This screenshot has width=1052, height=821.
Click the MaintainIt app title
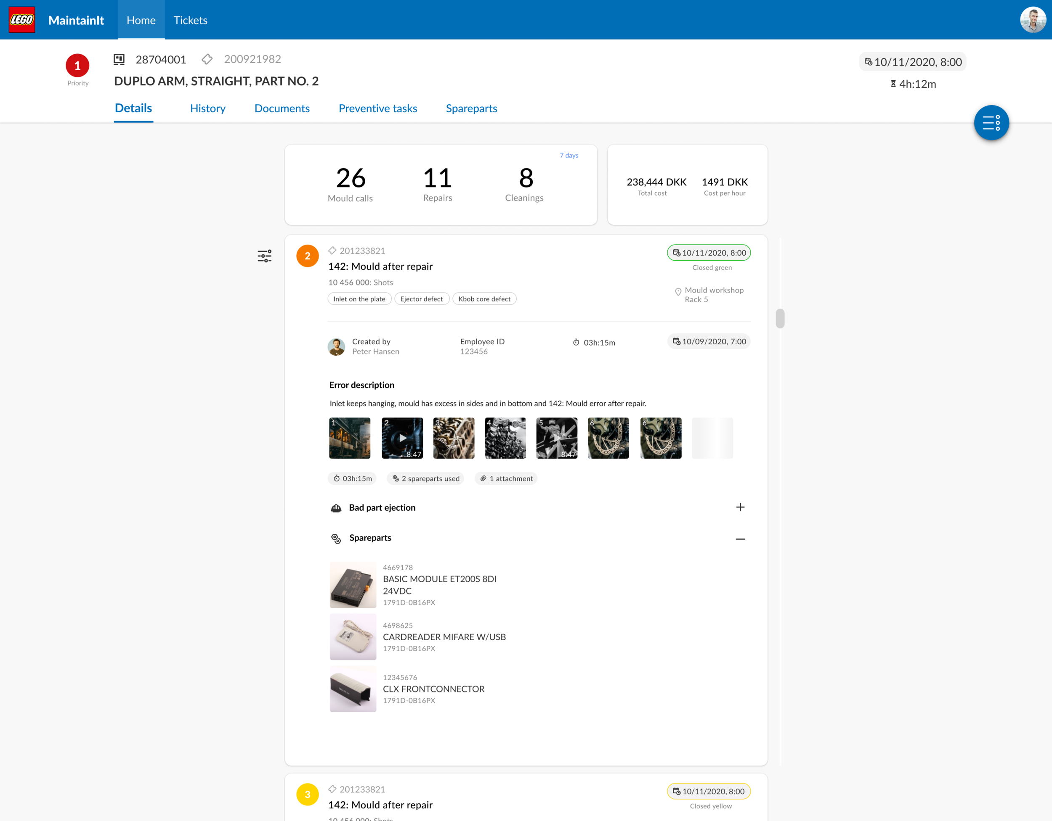[76, 20]
